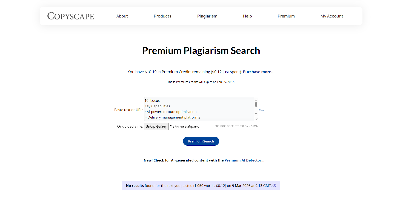Click the 'Файл не вибрано' file status text
Viewport: 400px width, 198px height.
pos(185,126)
